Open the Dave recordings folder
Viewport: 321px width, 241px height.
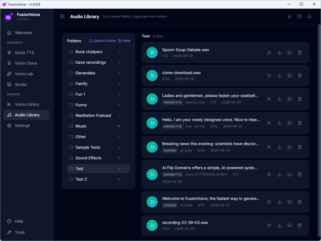click(x=99, y=62)
